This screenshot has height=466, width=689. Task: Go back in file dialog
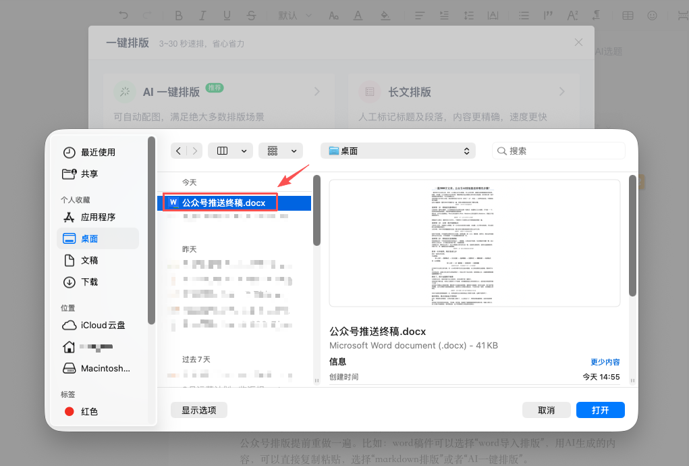coord(178,151)
